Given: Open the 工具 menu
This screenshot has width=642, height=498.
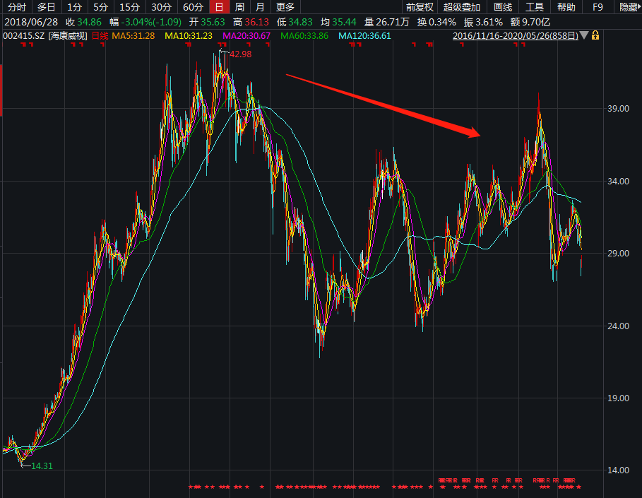Looking at the screenshot, I should point(535,7).
